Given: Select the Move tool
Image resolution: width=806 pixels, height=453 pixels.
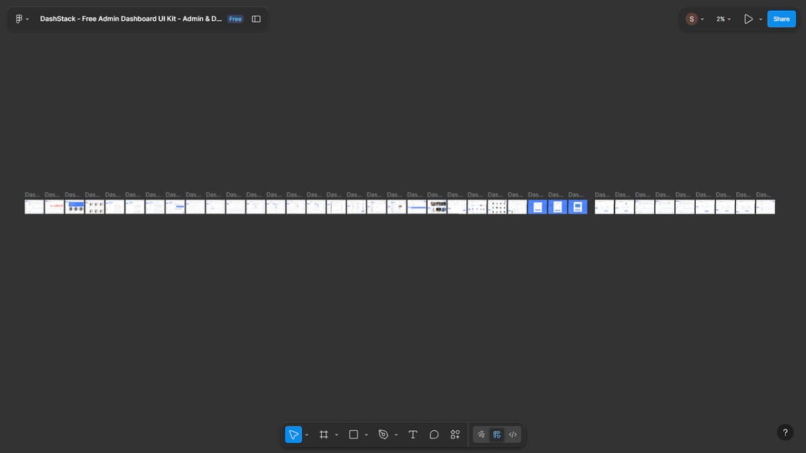Looking at the screenshot, I should pos(294,435).
